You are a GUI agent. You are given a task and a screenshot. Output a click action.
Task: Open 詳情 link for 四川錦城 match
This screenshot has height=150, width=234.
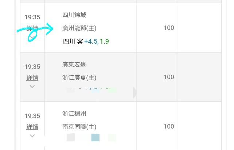32,28
